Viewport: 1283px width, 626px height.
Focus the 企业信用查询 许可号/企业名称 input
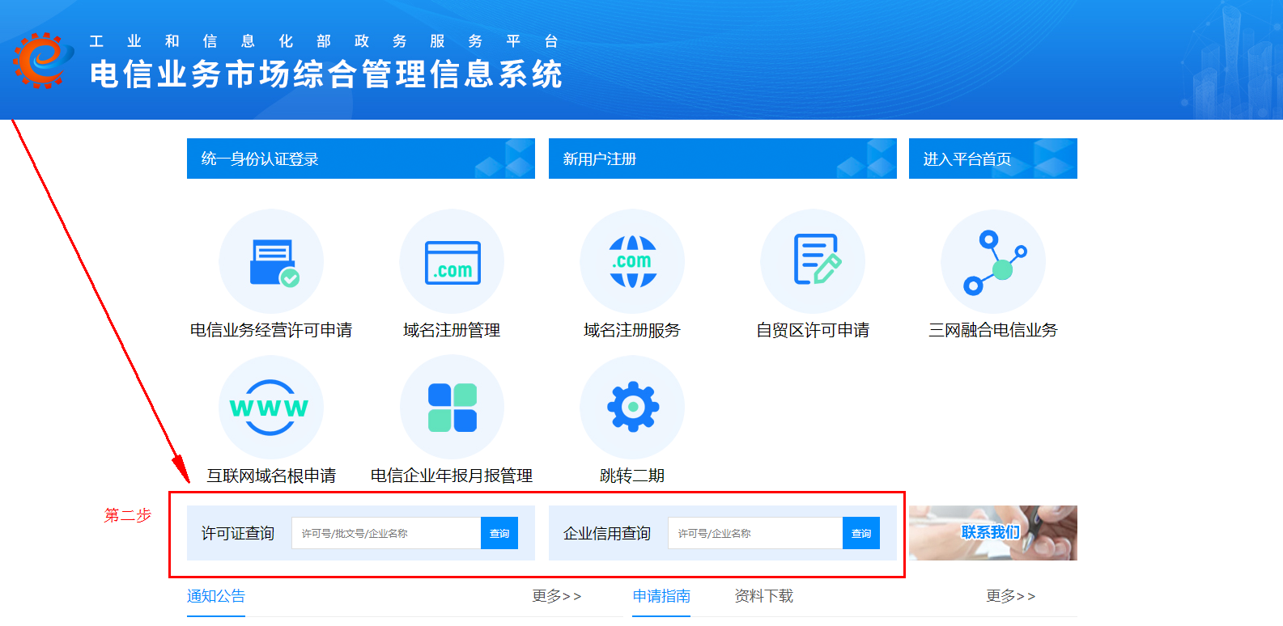[x=755, y=533]
